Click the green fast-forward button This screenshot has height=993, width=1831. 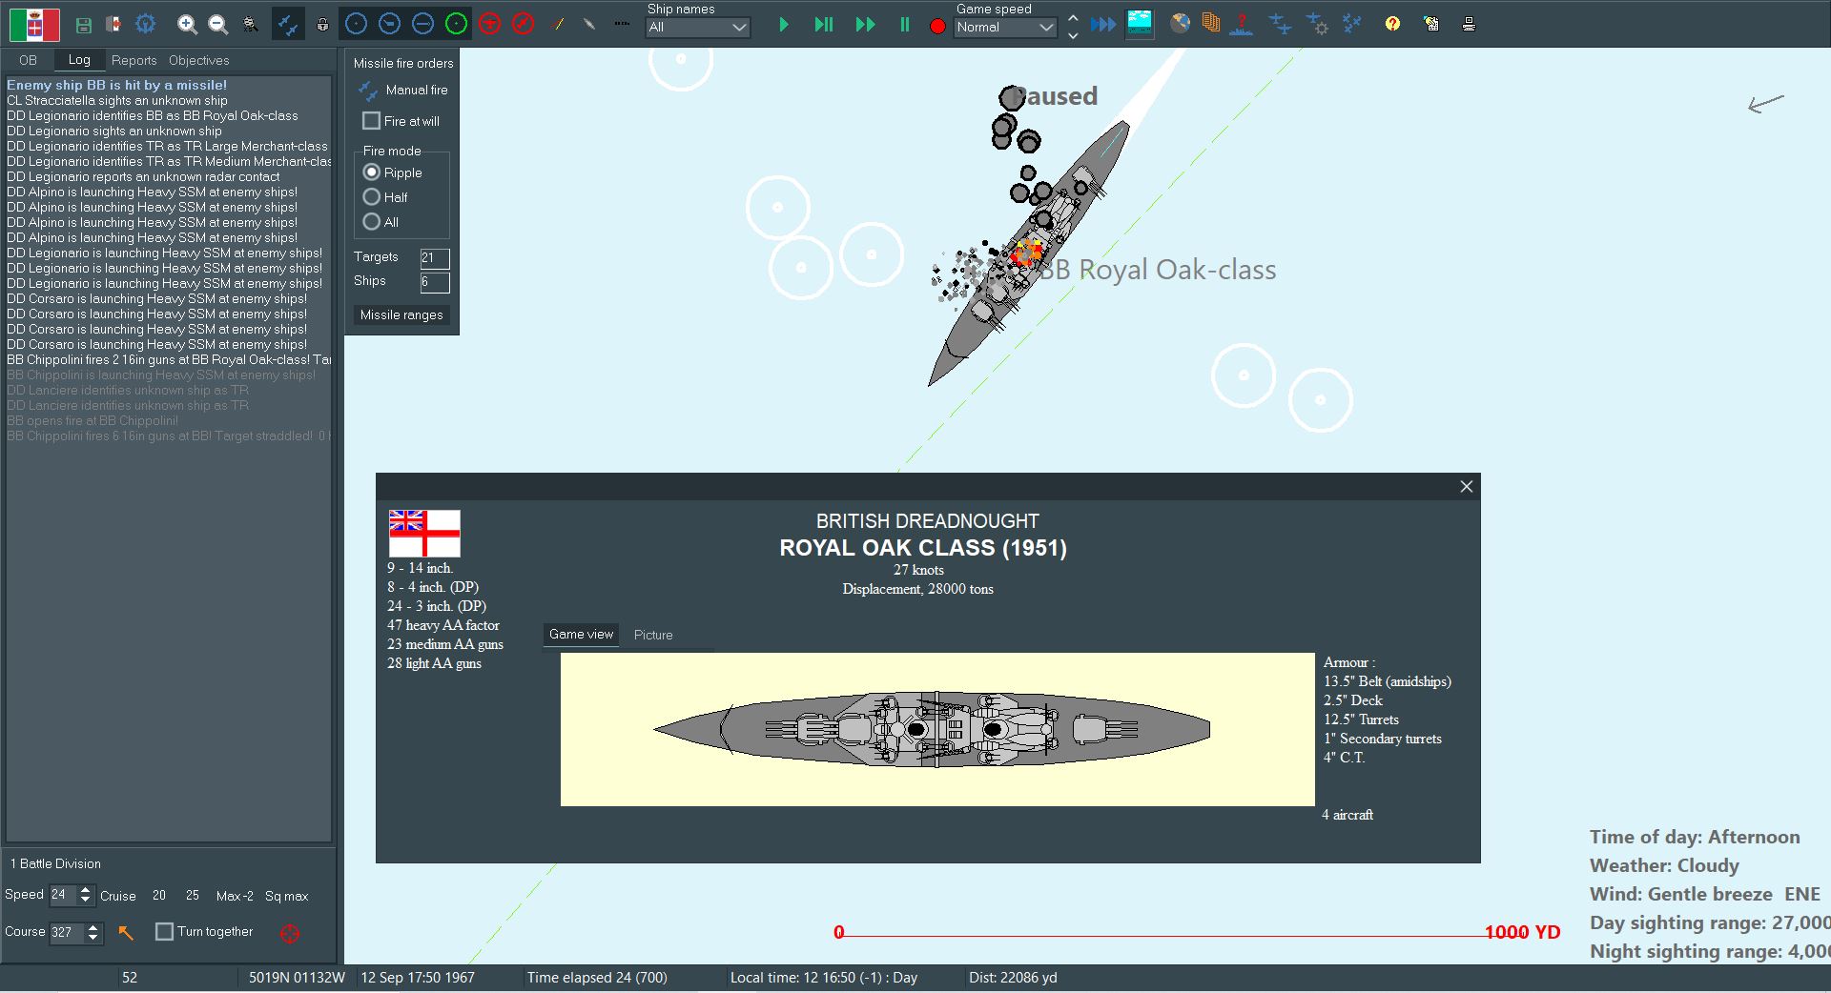point(865,26)
